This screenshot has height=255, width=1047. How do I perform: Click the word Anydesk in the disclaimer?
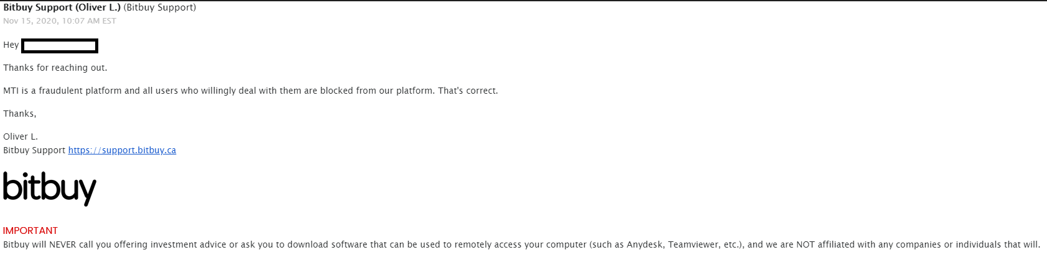(645, 244)
